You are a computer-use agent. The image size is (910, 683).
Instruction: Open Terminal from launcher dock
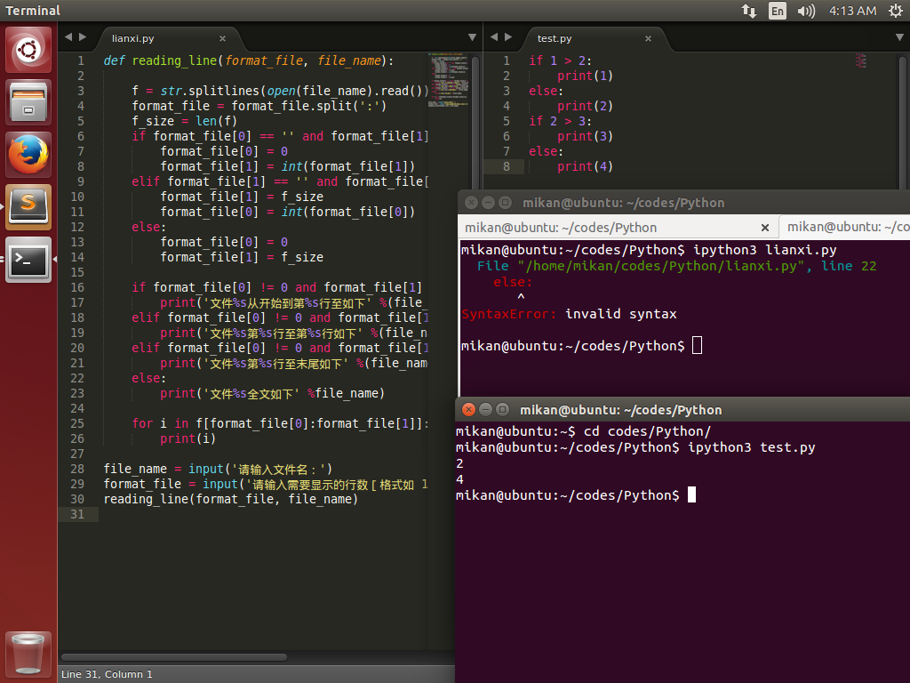pos(29,260)
